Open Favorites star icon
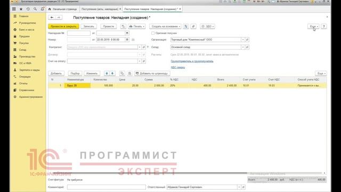The width and height of the screenshot is (341, 192). [21, 9]
